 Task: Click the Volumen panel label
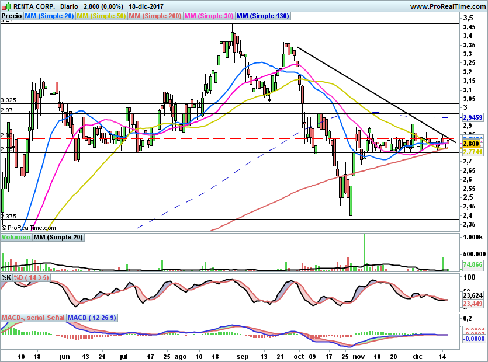click(x=16, y=237)
